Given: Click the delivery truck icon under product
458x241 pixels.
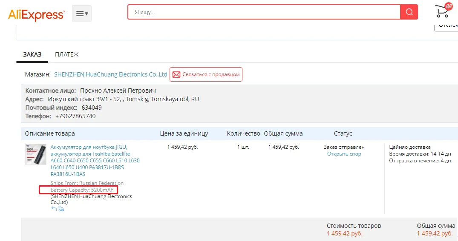Looking at the screenshot, I should click(61, 209).
